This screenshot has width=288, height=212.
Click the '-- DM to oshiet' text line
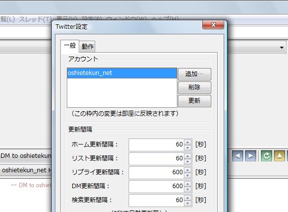[31, 185]
